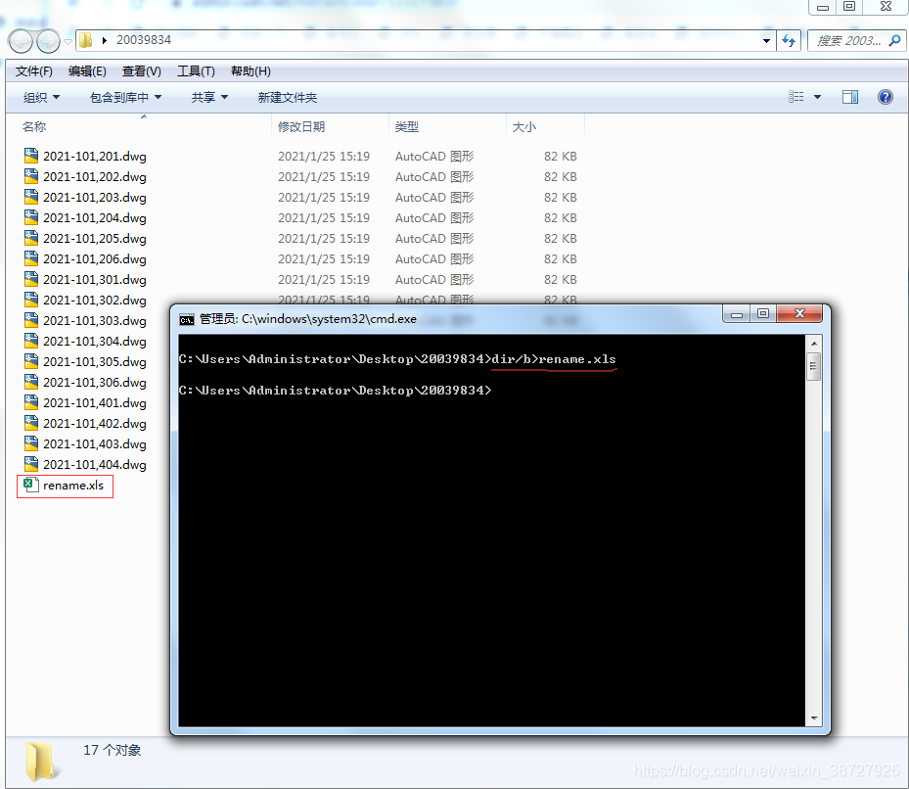Click the icon of 2021-101,301.dwg
909x789 pixels.
tap(31, 279)
